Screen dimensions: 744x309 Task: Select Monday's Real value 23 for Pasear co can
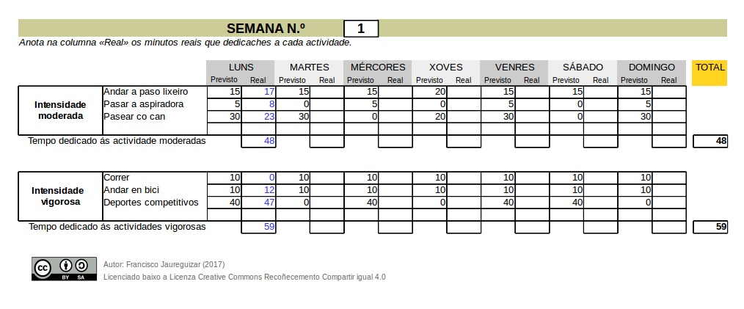click(258, 116)
